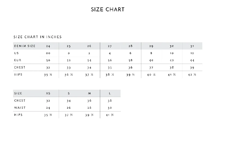Image resolution: width=227 pixels, height=146 pixels.
Task: Click chest value 37 in denim table
Action: [x=151, y=68]
